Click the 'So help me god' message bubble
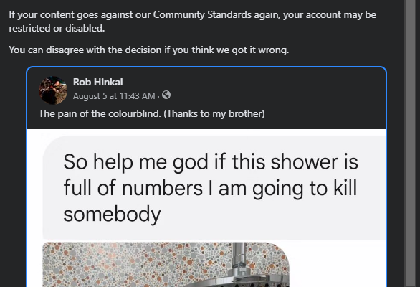This screenshot has height=287, width=420. click(x=214, y=187)
